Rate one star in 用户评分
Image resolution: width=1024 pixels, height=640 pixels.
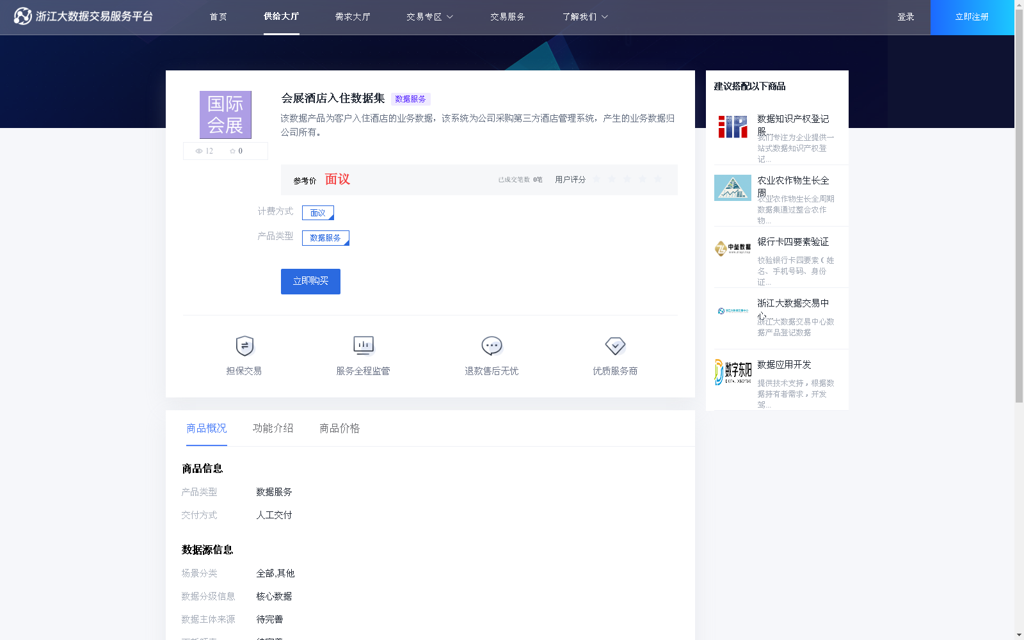(596, 179)
